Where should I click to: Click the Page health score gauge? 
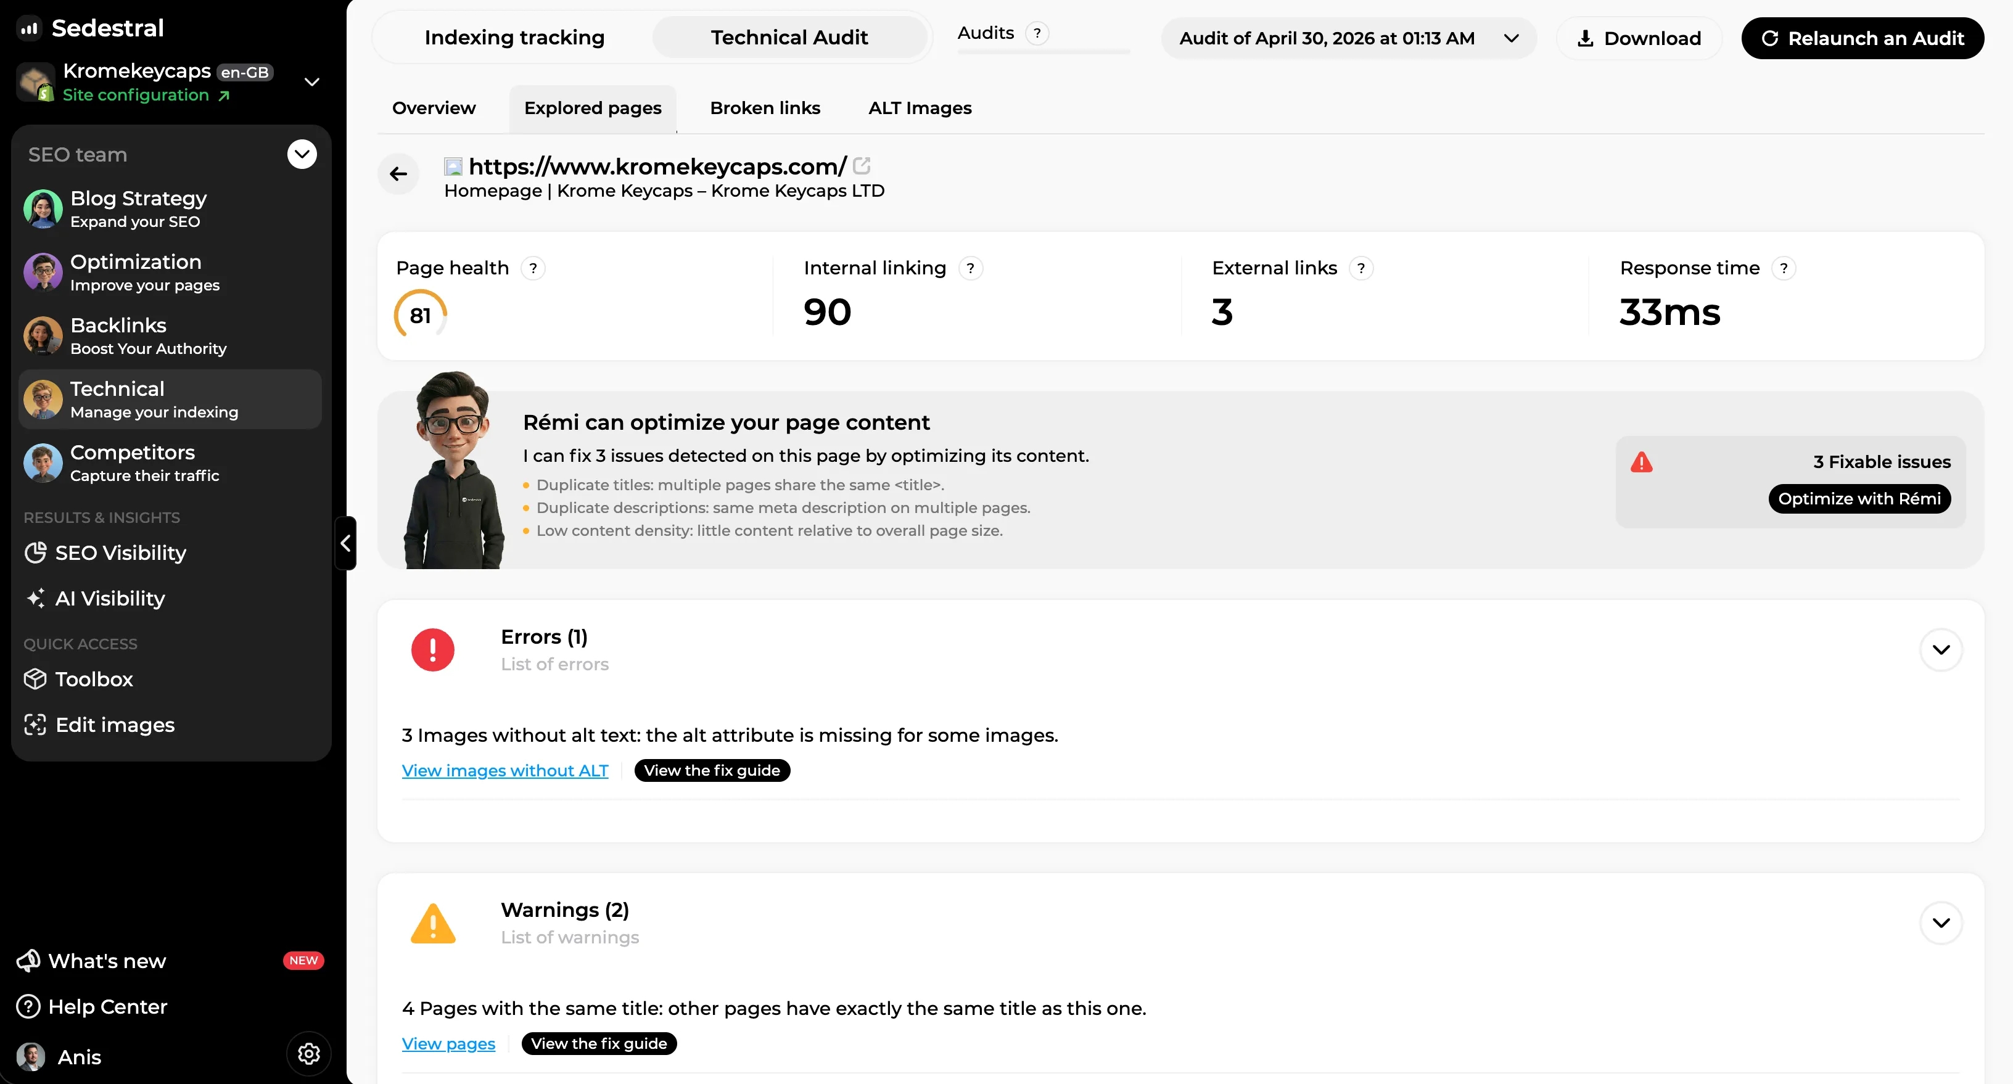coord(421,315)
